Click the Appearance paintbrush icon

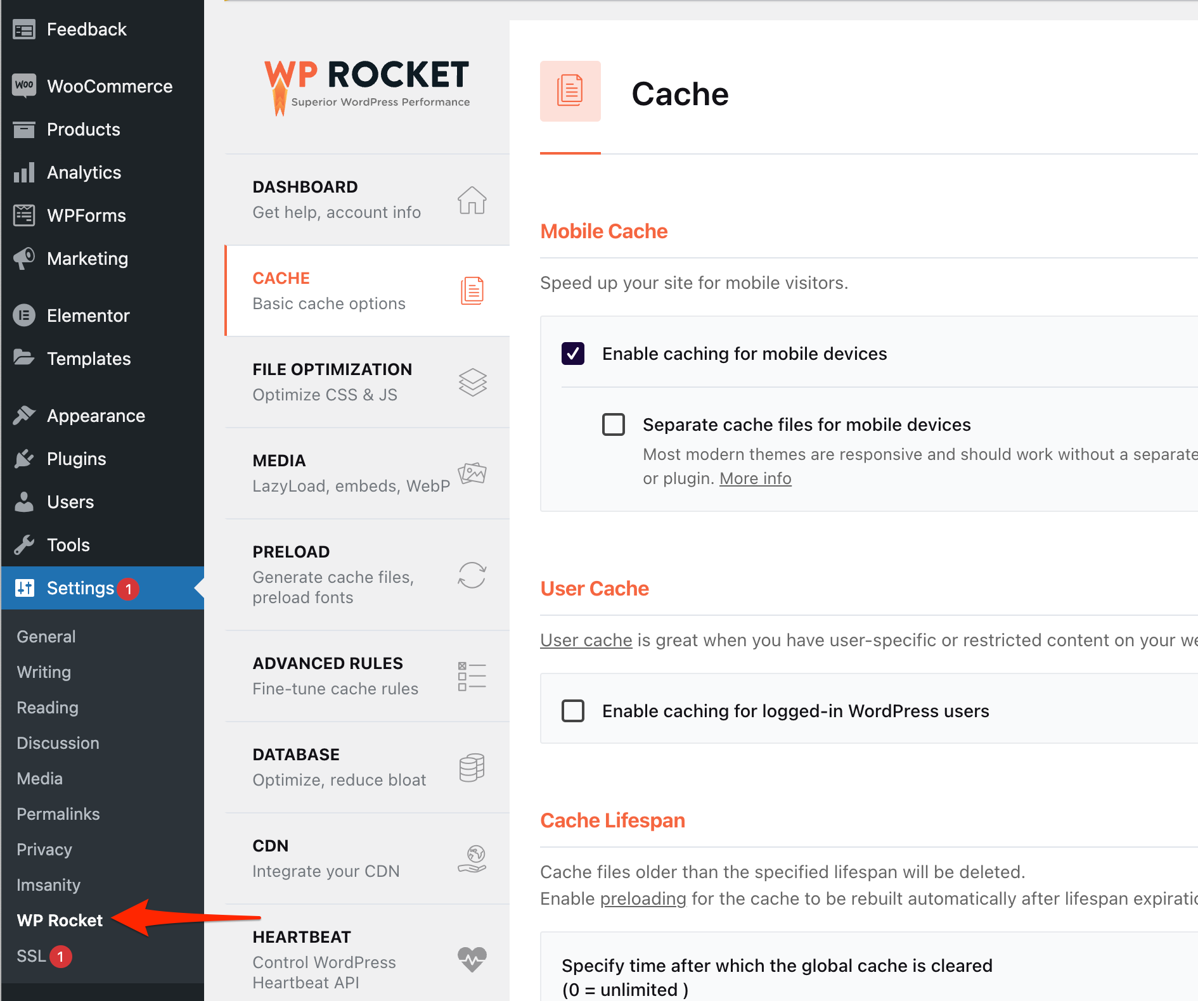[24, 416]
